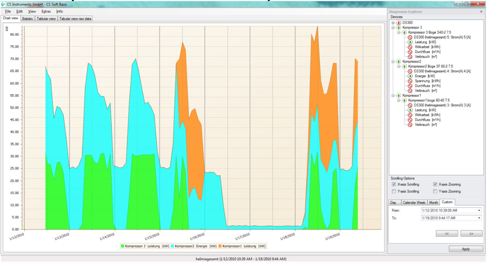Screen dimensions: 487x263
Task: Click the pin icon in Diagramm Explorer header
Action: pyautogui.click(x=481, y=12)
